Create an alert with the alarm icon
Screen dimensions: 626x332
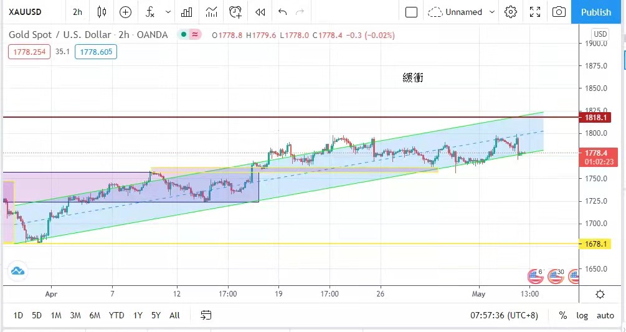click(235, 12)
